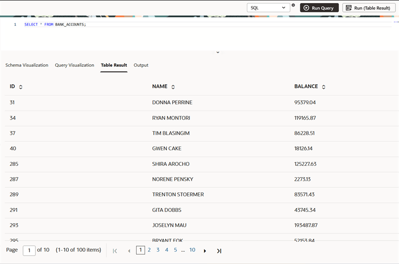This screenshot has width=399, height=264.
Task: Click balance value 18126.14
Action: coord(303,148)
